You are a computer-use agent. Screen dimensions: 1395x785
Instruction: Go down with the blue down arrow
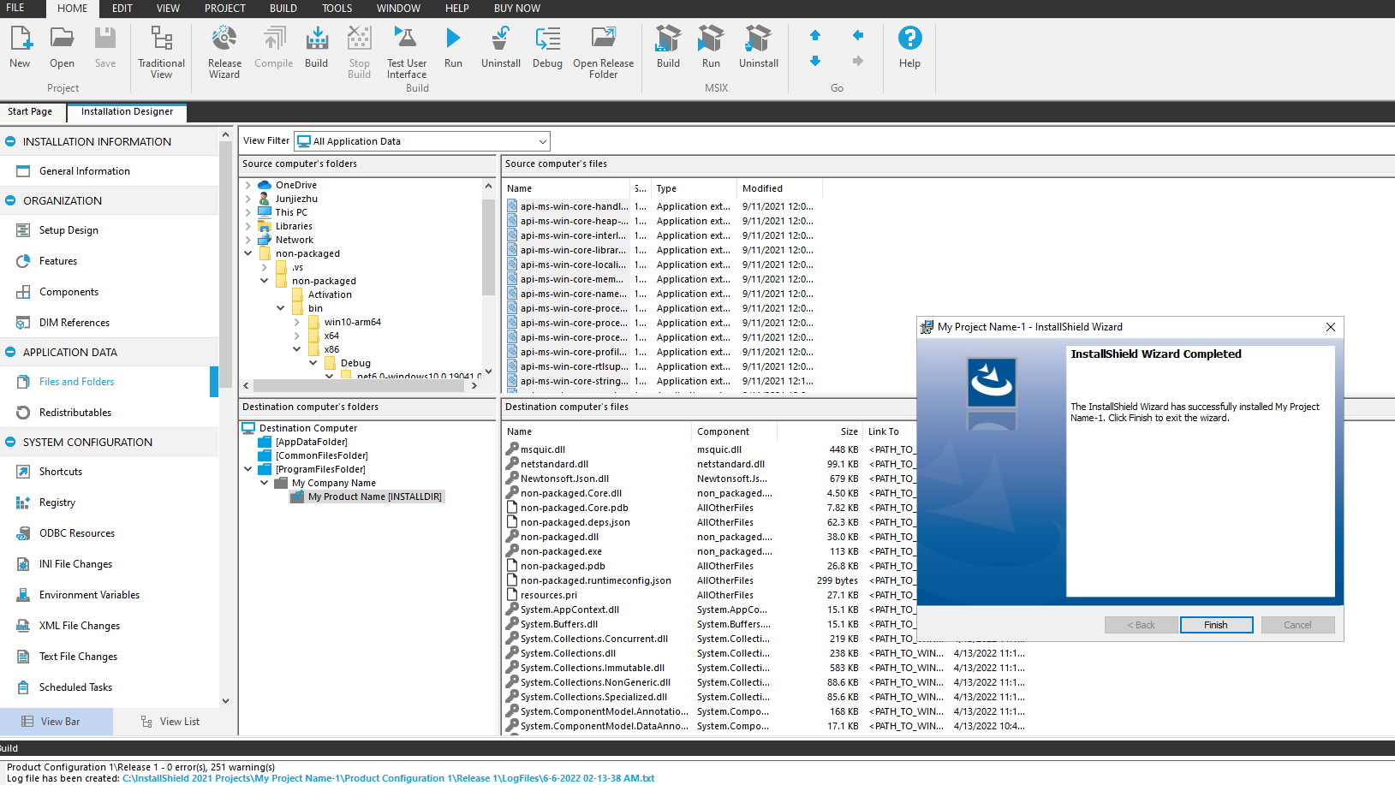pos(815,61)
